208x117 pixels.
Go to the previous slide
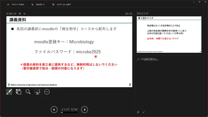point(54,110)
